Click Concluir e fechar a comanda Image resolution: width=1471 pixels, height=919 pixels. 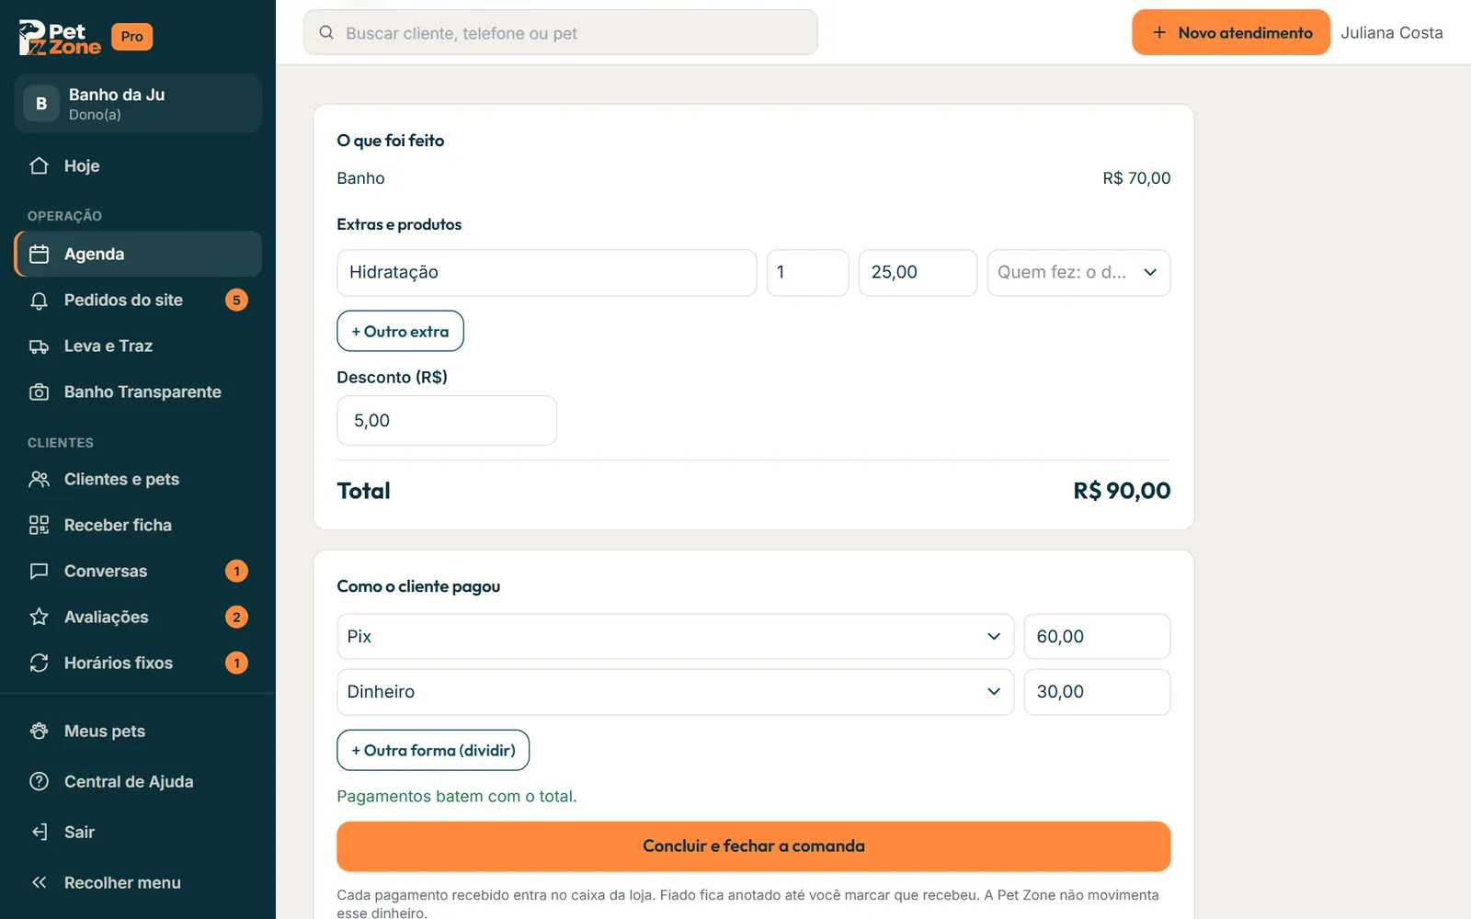(x=753, y=846)
